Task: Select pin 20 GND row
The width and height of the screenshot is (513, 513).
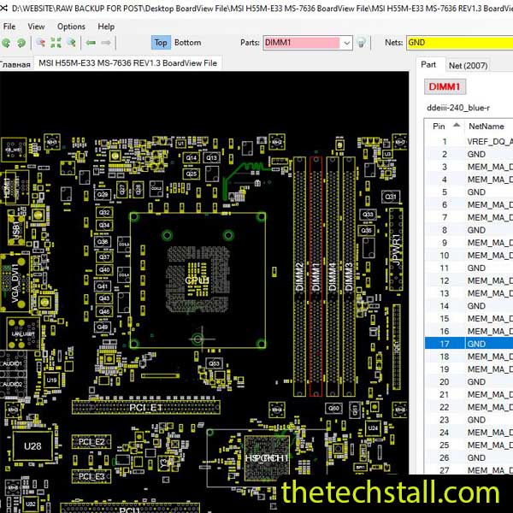Action: pos(469,382)
